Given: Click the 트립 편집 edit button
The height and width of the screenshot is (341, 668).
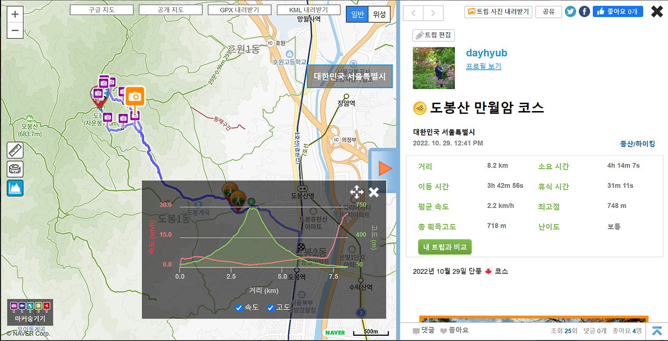Looking at the screenshot, I should [434, 35].
